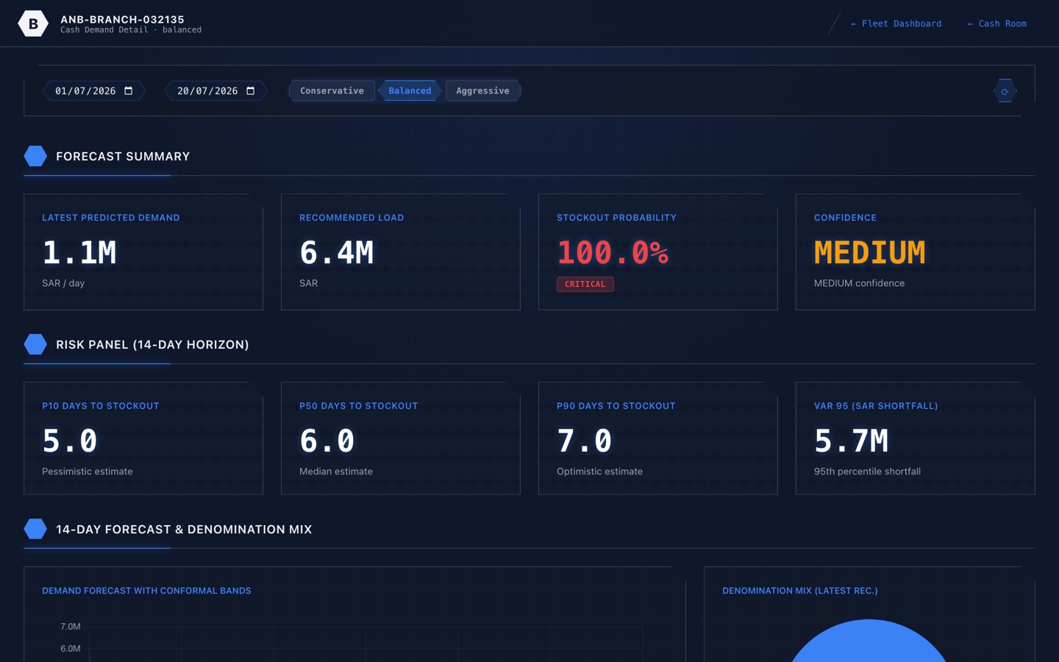
Task: Click 'P10 Days to Stockout' label
Action: pyautogui.click(x=101, y=406)
